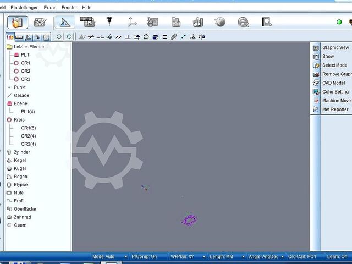The height and width of the screenshot is (264, 352).
Task: Collapse the Letztes Element folder
Action: pyautogui.click(x=9, y=47)
